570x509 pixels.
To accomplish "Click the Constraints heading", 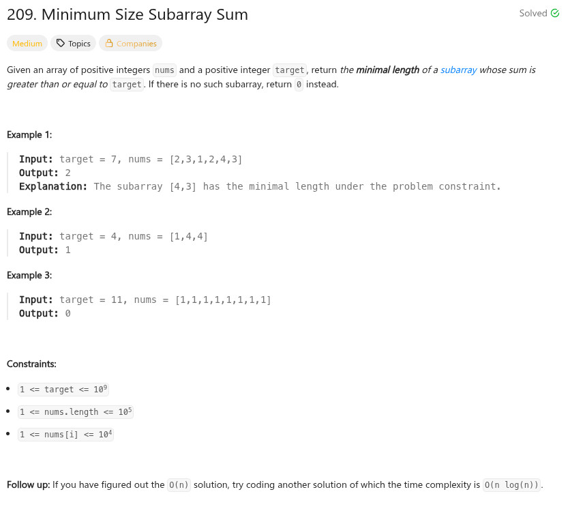I will coord(31,364).
